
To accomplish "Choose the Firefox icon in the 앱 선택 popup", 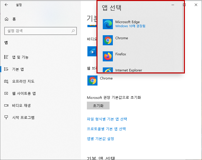I will pyautogui.click(x=108, y=56).
